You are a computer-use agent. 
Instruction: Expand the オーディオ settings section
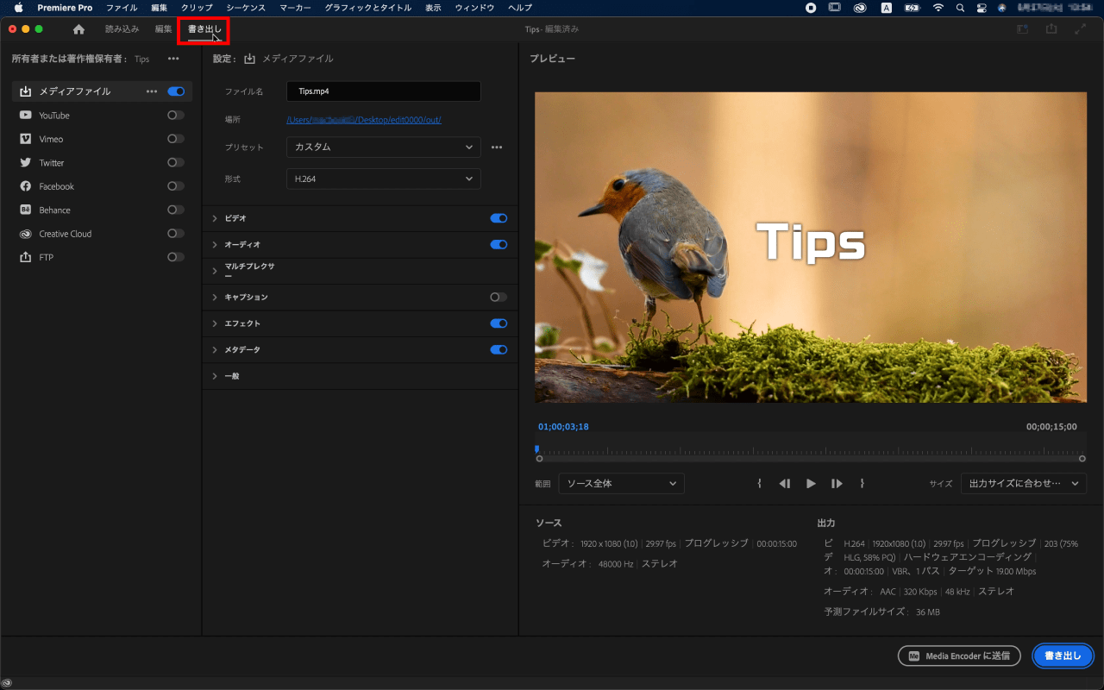tap(215, 245)
